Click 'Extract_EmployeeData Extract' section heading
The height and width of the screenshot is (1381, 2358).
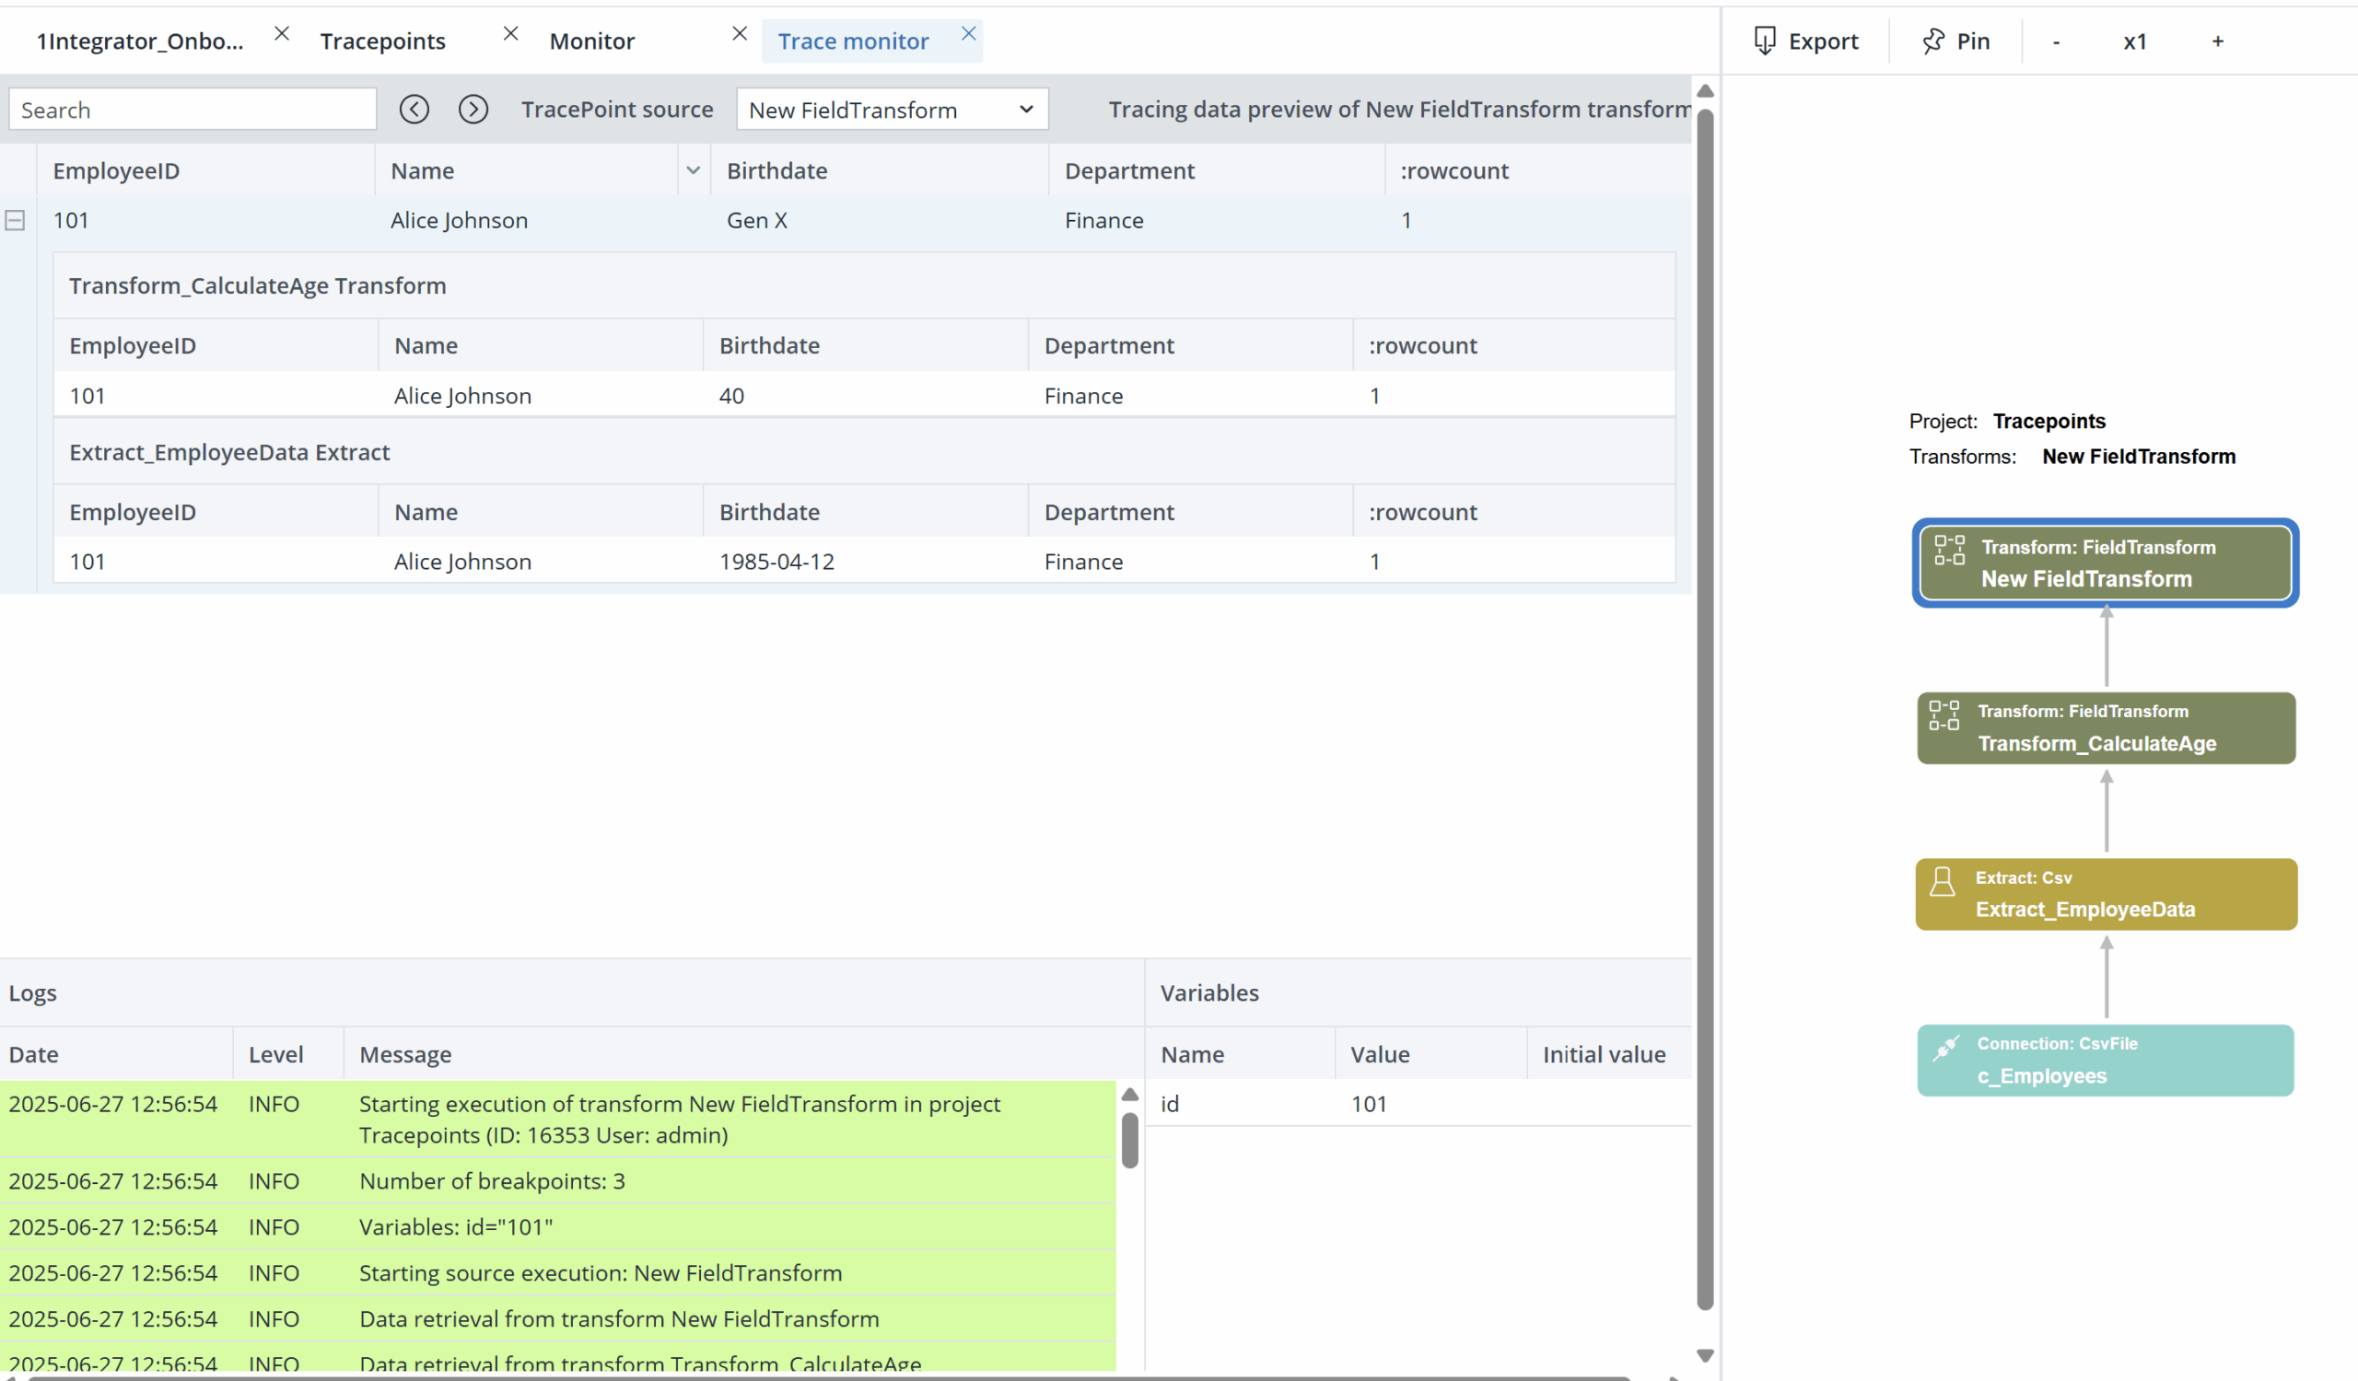229,452
